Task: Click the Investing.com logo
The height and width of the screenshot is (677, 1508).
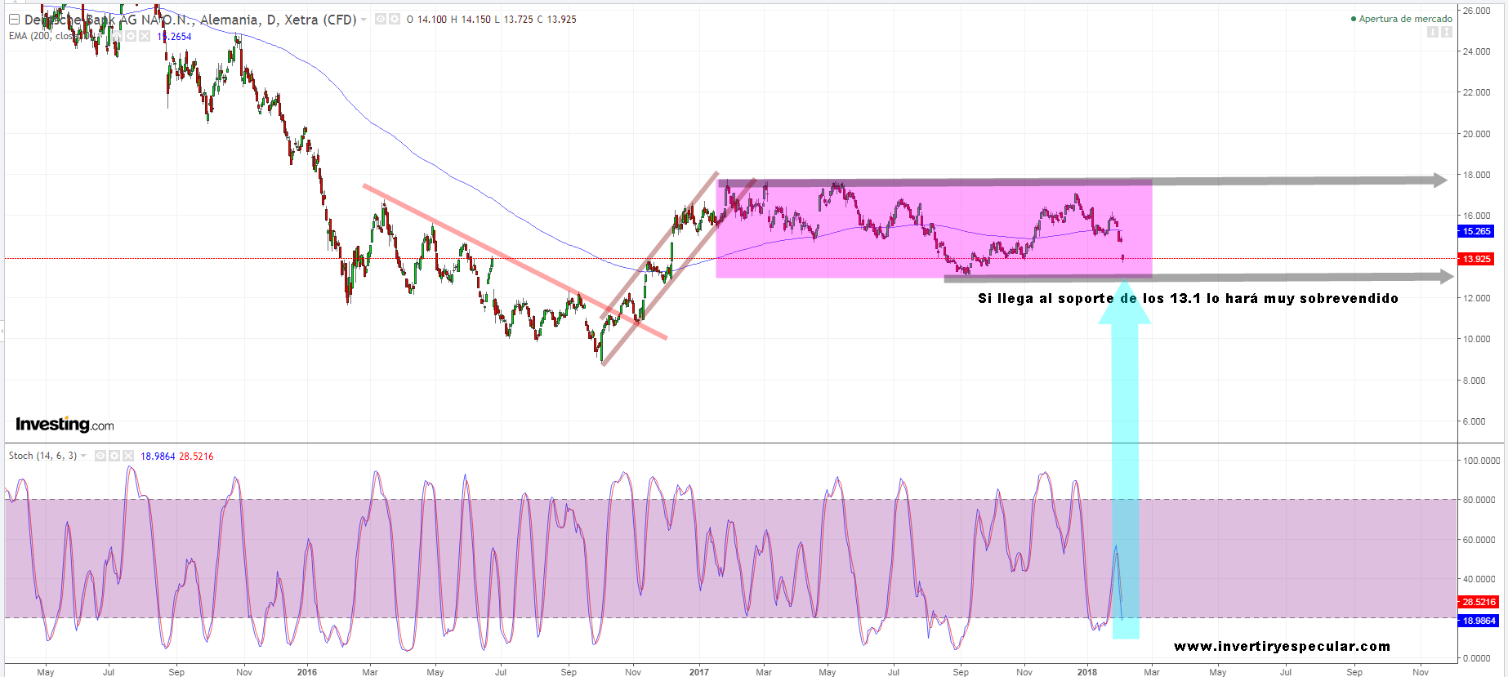Action: (65, 425)
